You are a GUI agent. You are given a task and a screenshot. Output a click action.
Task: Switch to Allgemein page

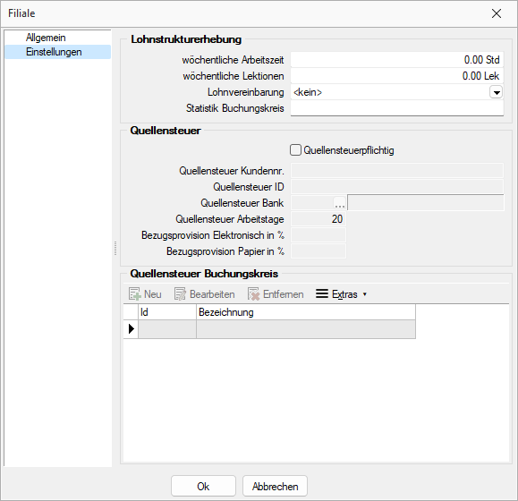(46, 38)
